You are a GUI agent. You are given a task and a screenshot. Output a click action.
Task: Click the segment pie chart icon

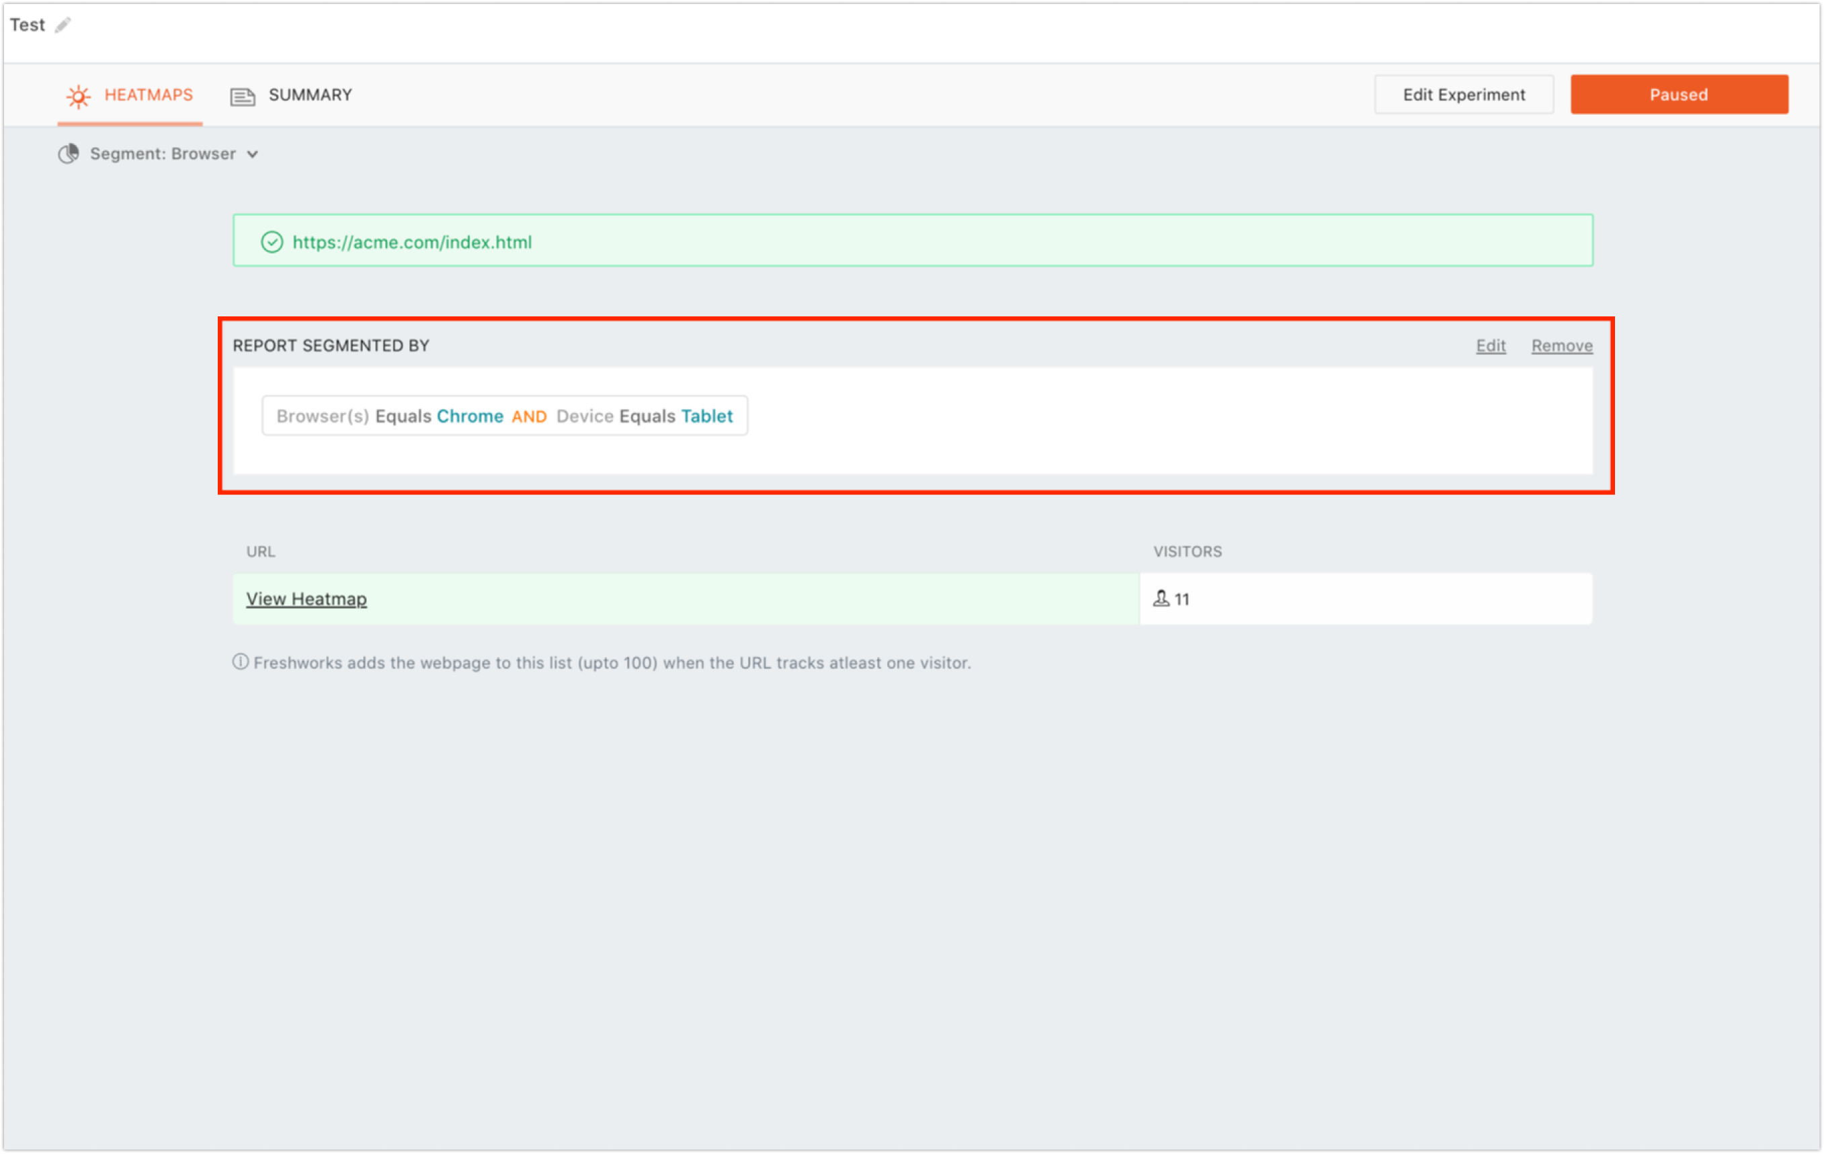[69, 154]
